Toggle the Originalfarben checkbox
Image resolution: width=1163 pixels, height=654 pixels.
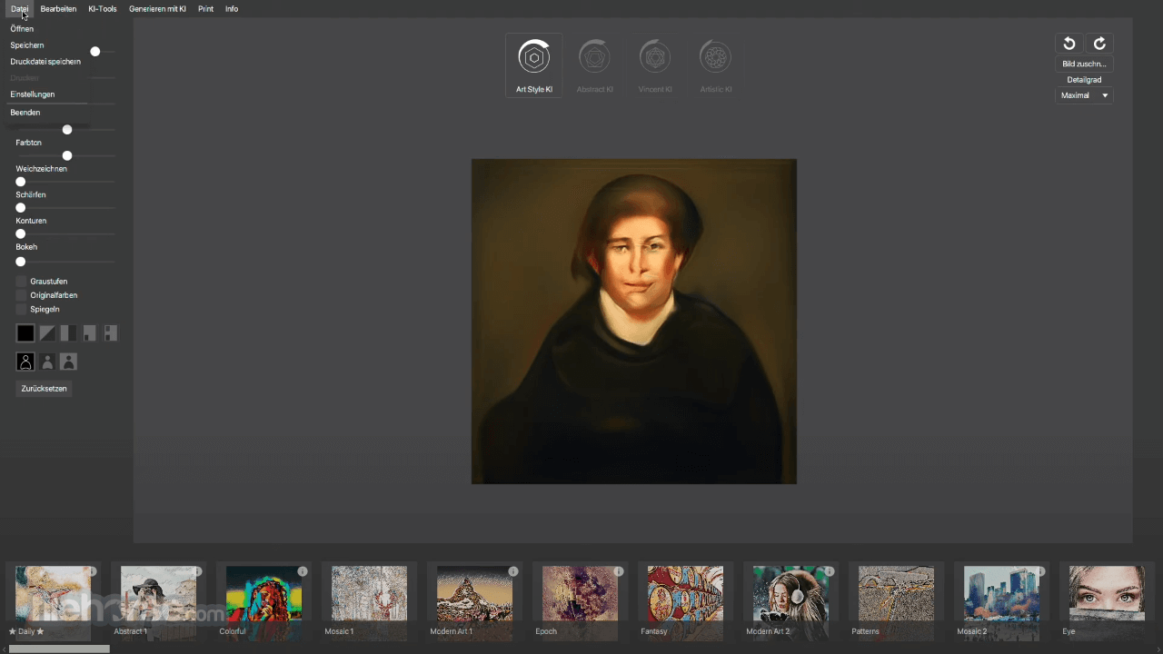pos(21,295)
